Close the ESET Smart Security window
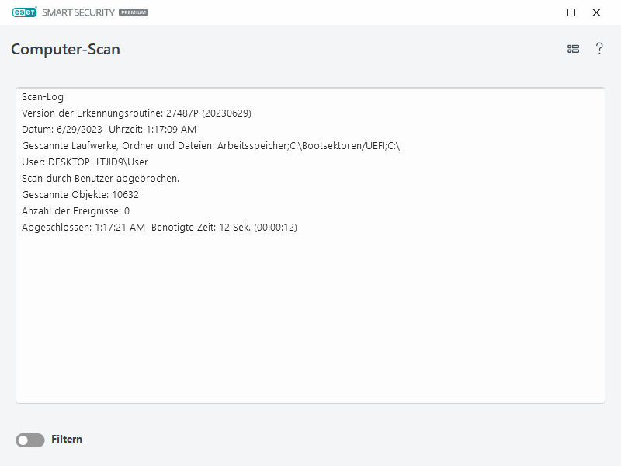This screenshot has width=621, height=466. pos(596,12)
